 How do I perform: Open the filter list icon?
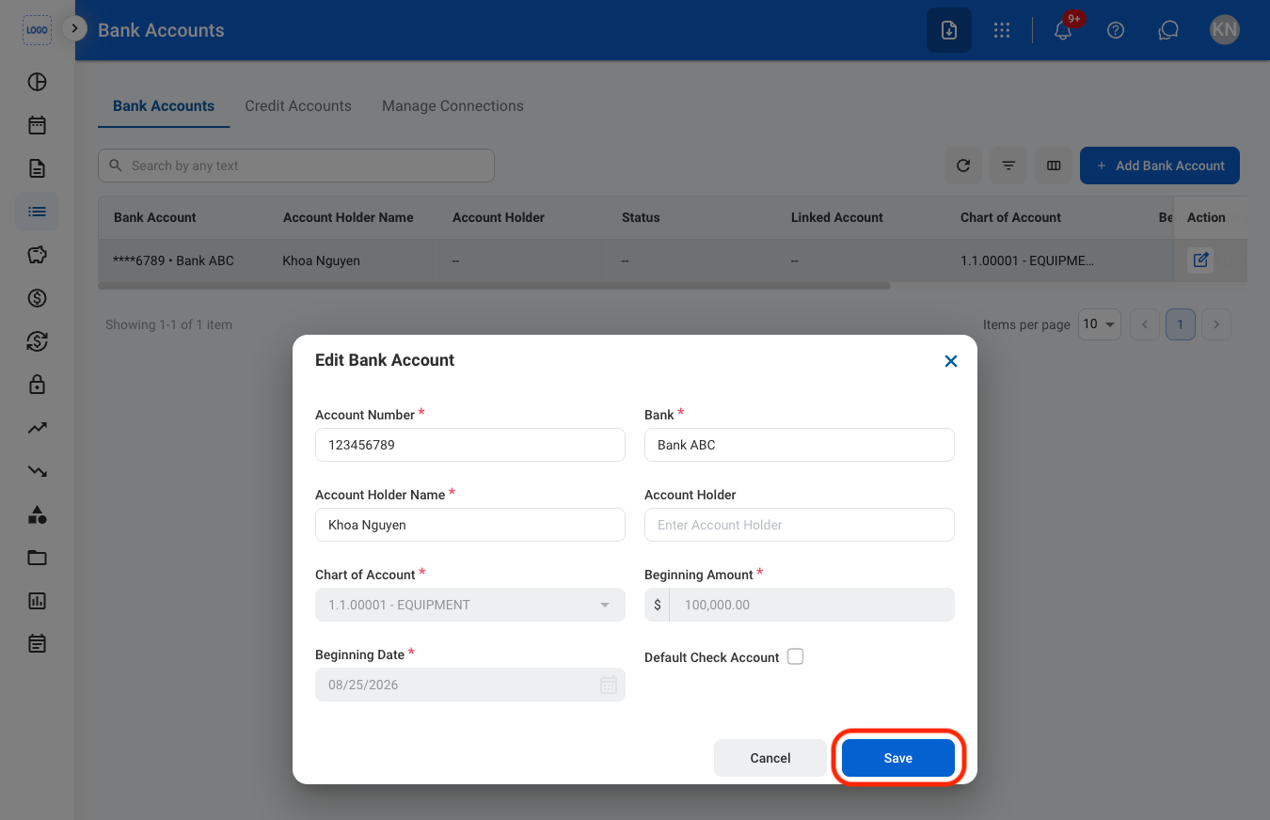[x=1008, y=166]
